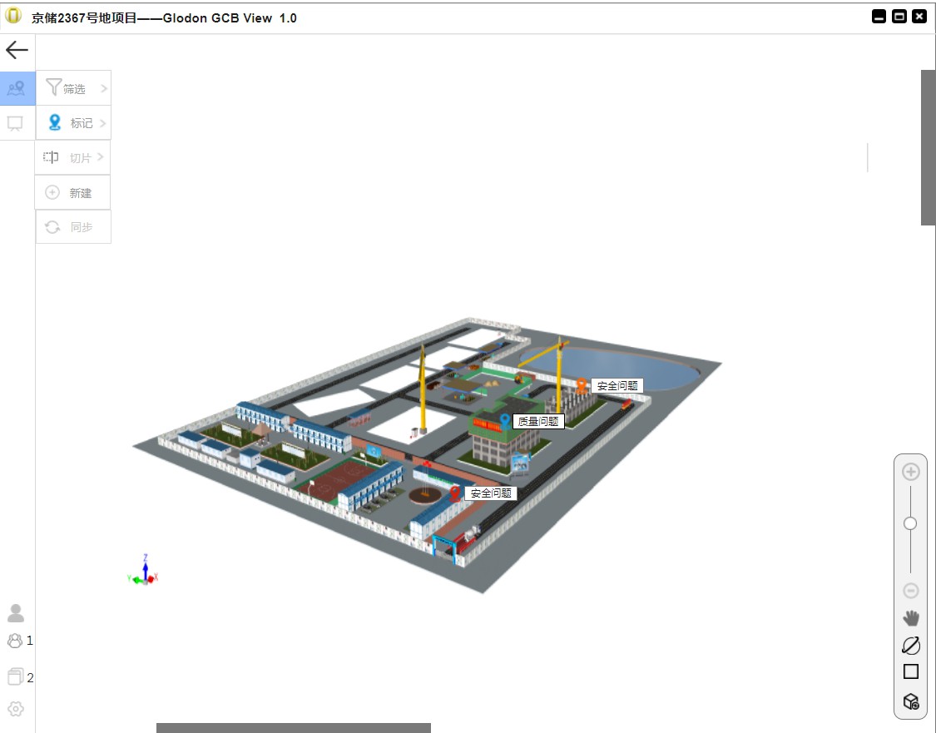Viewport: 936px width, 733px height.
Task: Click the back arrow icon
Action: 17,50
